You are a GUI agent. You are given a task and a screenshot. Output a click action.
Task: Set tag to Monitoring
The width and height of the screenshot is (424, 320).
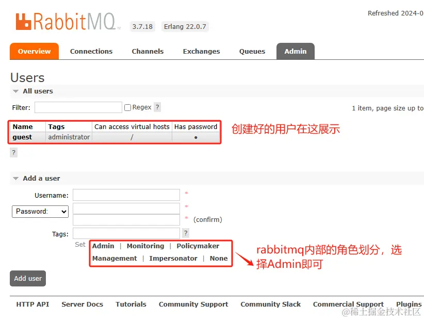[145, 246]
